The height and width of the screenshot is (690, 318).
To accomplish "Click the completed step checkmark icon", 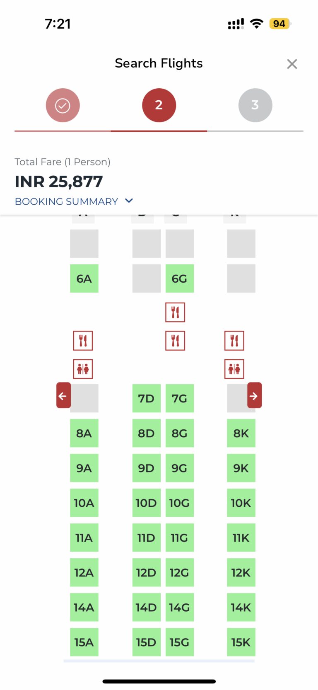I will pos(63,105).
